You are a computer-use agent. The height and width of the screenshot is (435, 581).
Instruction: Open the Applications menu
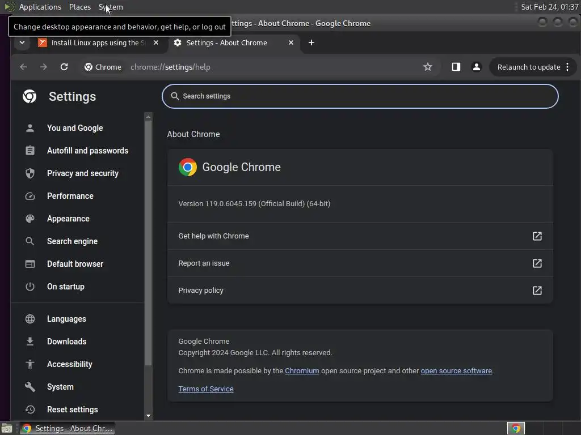pos(40,7)
